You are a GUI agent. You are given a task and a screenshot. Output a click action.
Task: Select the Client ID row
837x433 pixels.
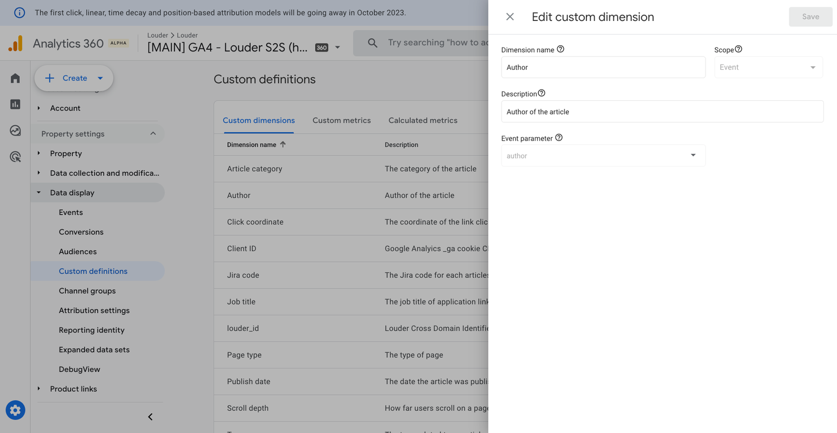[x=351, y=249]
